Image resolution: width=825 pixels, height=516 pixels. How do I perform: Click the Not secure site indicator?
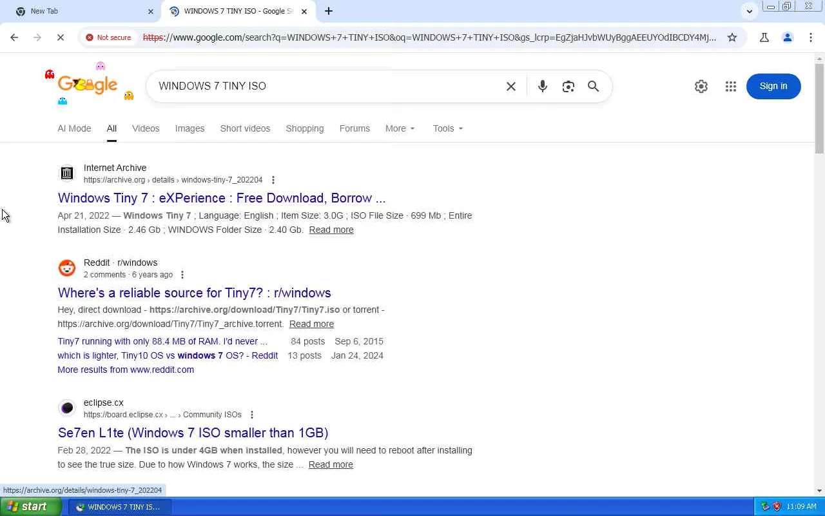(x=108, y=37)
